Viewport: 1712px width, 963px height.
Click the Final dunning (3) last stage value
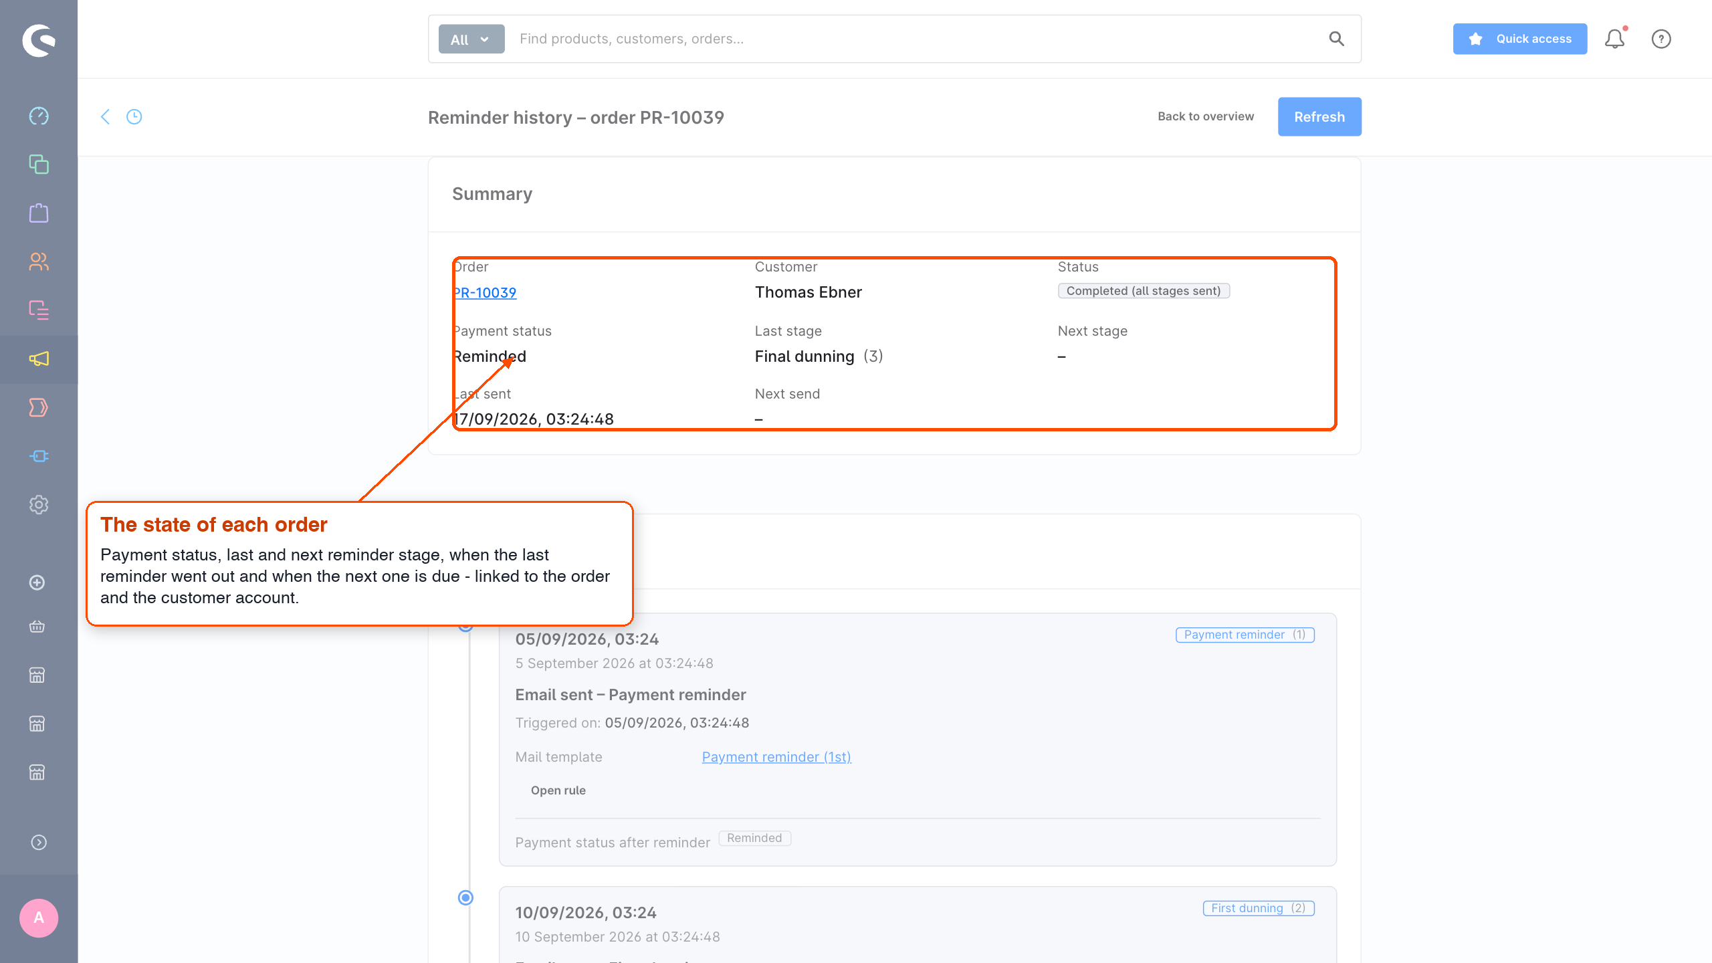click(819, 356)
